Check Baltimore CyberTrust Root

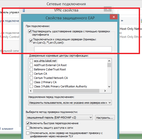(x=31, y=69)
